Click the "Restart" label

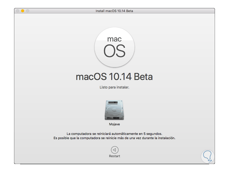point(114,156)
